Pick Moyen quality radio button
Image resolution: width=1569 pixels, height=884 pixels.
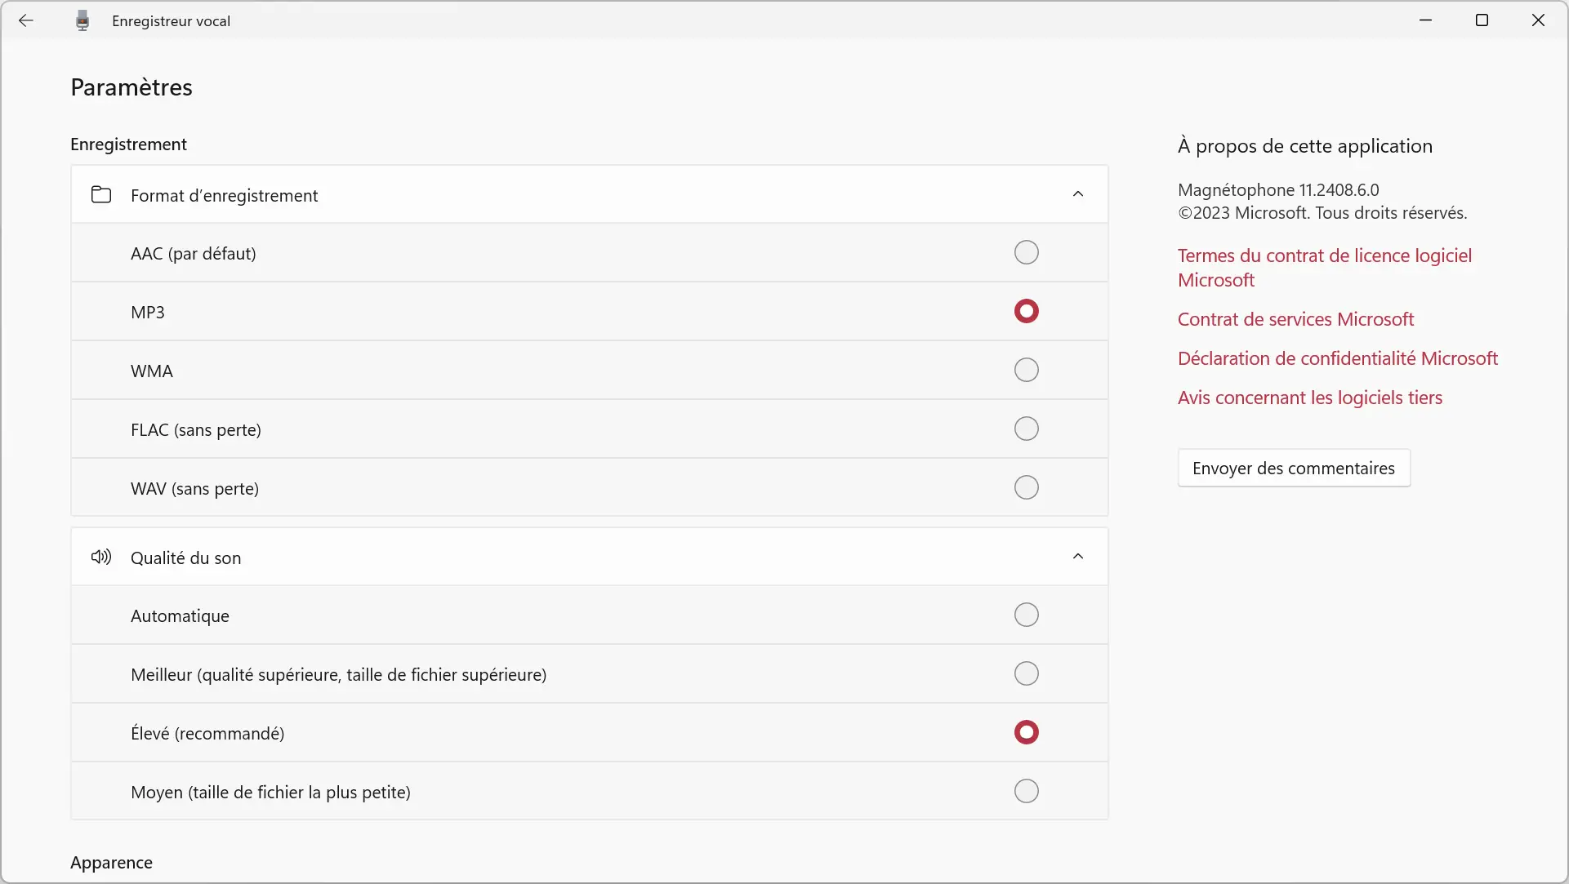click(1026, 791)
